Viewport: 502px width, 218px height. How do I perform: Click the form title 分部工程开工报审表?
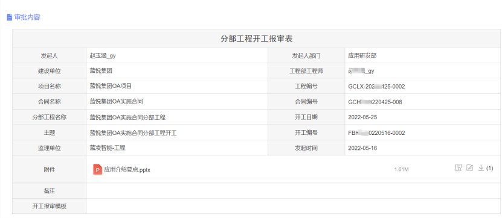[257, 39]
